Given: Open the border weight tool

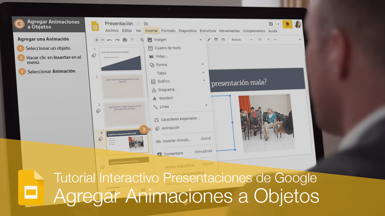Looking at the screenshot, I should point(216,40).
